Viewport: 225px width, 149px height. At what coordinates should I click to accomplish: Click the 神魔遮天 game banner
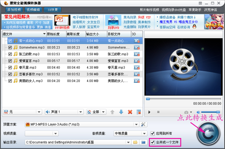[214, 22]
